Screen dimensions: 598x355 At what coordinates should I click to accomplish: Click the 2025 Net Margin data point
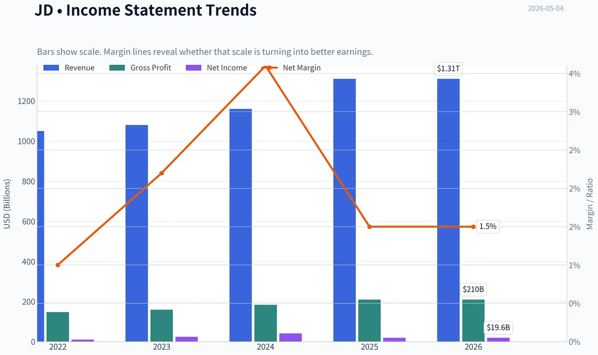click(x=369, y=227)
